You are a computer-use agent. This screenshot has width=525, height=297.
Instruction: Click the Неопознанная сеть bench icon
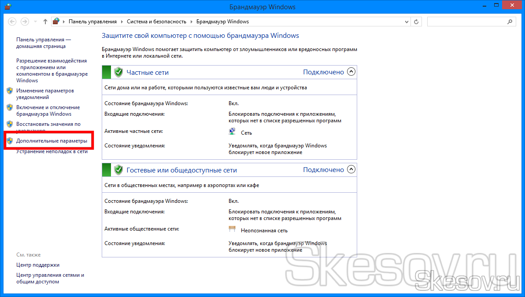point(232,229)
